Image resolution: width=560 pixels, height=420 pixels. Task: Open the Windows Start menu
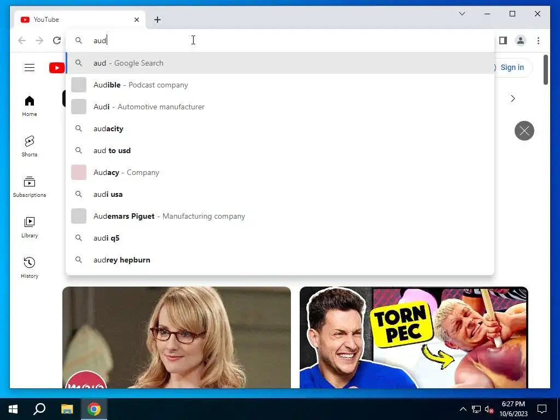[x=13, y=409]
